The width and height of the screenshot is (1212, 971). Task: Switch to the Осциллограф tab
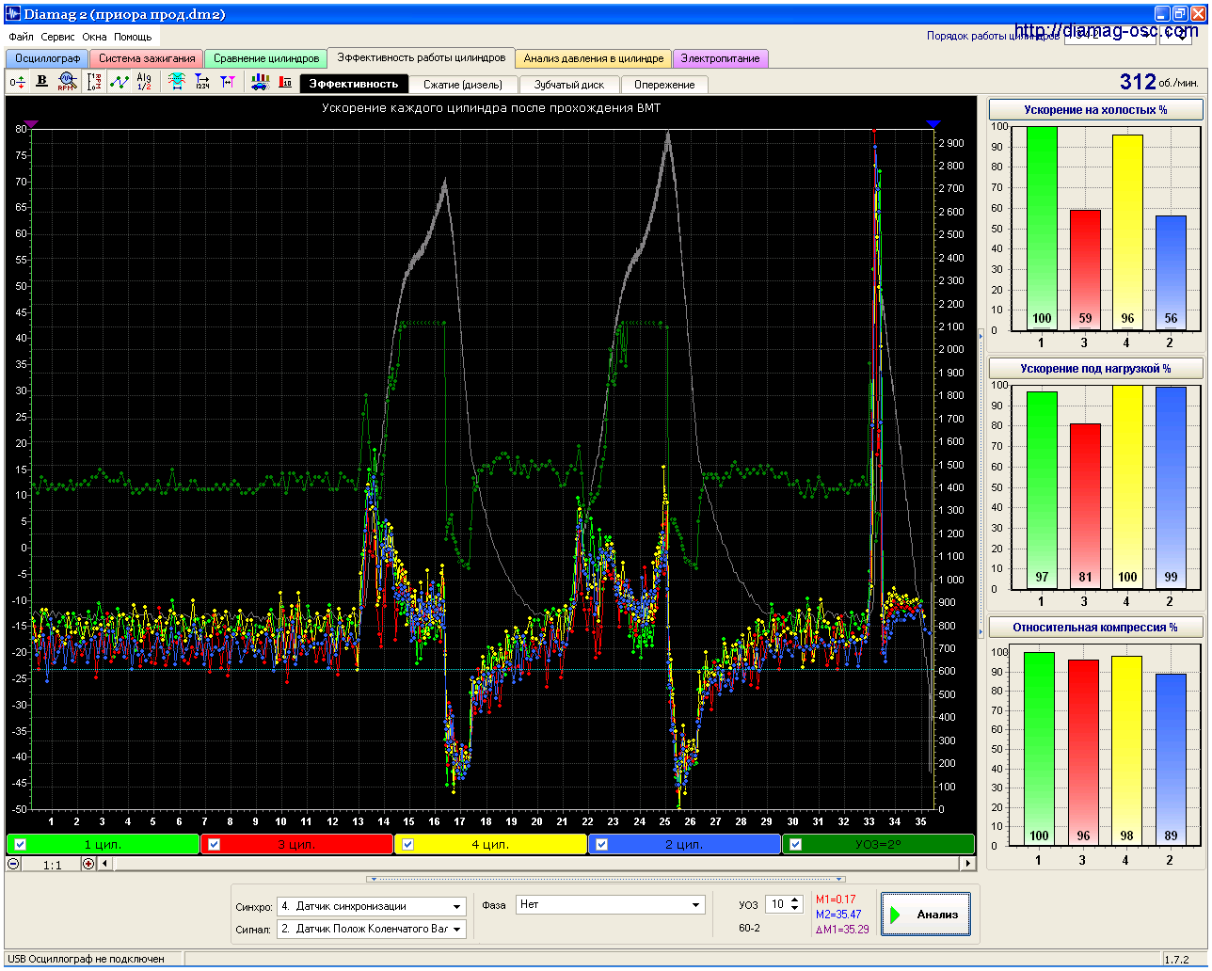click(48, 58)
